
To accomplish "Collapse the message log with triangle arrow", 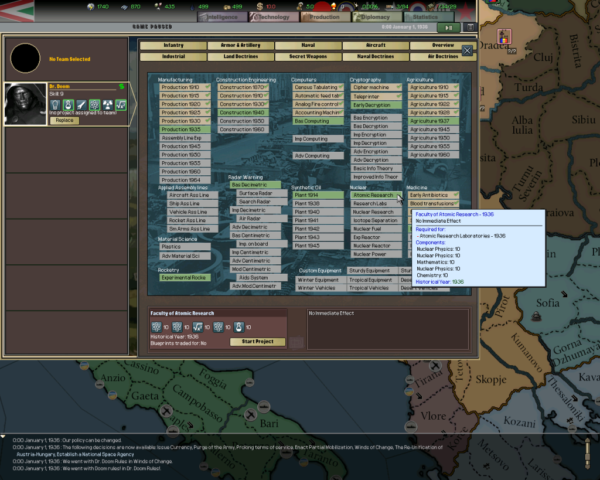I will (x=4, y=437).
